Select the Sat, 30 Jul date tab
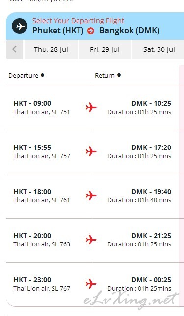 click(158, 49)
